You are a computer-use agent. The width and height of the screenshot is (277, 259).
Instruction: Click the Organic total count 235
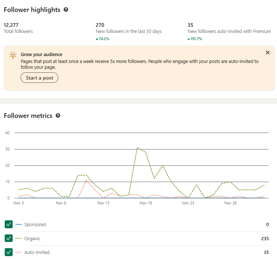265,239
